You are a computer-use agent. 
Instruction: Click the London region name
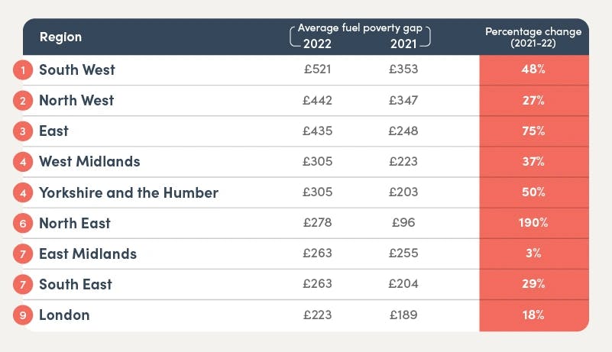(x=64, y=315)
